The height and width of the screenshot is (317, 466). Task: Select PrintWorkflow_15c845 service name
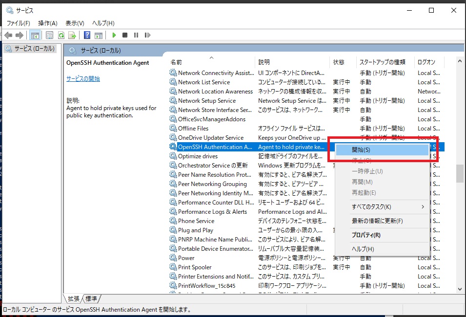pyautogui.click(x=206, y=285)
